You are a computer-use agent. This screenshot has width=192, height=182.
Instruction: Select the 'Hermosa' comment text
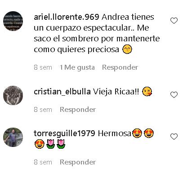tap(115, 133)
